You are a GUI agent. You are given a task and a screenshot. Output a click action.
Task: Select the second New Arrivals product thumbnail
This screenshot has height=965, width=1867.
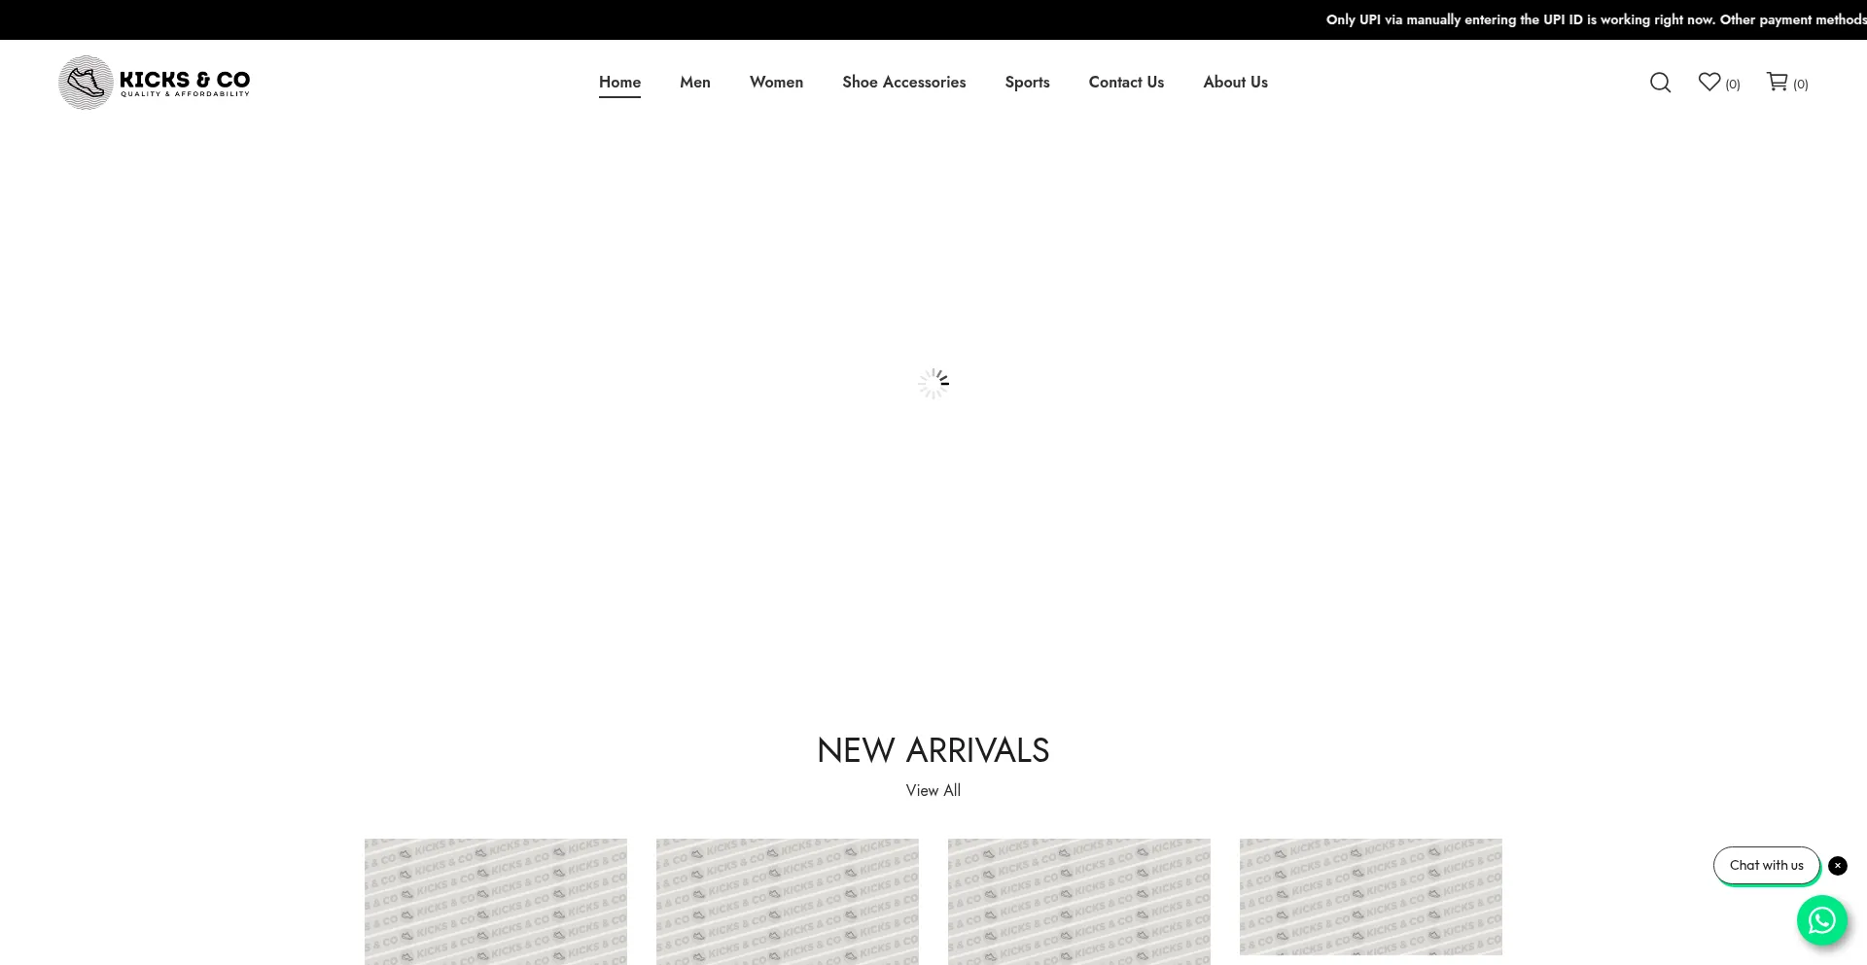coord(788,902)
